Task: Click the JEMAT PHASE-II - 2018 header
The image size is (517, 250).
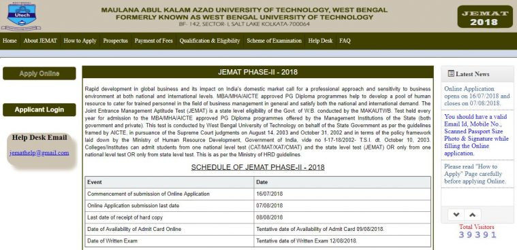Action: [x=258, y=72]
